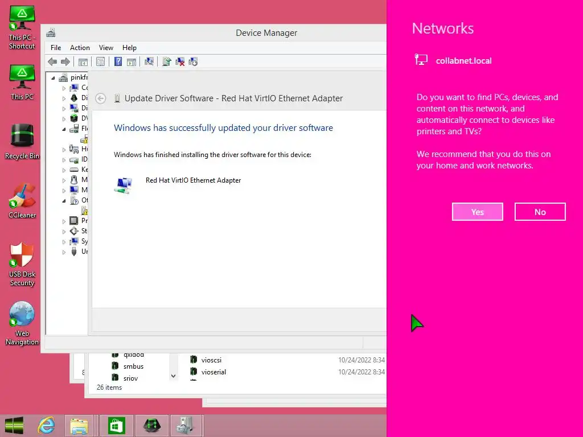Collapse the Other devices category arrow
Viewport: 583px width, 437px height.
coord(64,201)
